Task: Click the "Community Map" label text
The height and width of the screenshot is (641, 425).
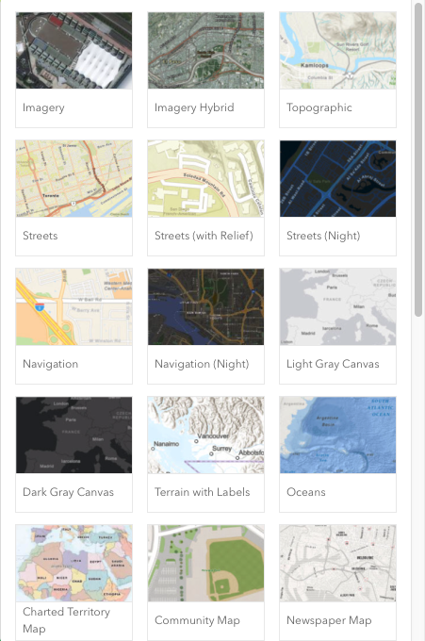Action: point(197,620)
